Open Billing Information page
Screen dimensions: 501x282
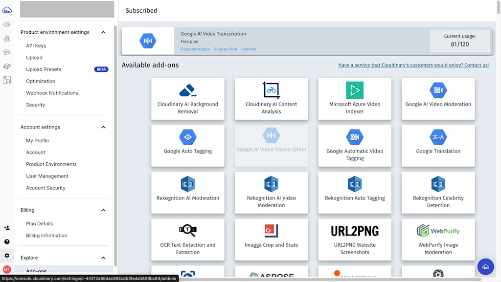click(46, 235)
